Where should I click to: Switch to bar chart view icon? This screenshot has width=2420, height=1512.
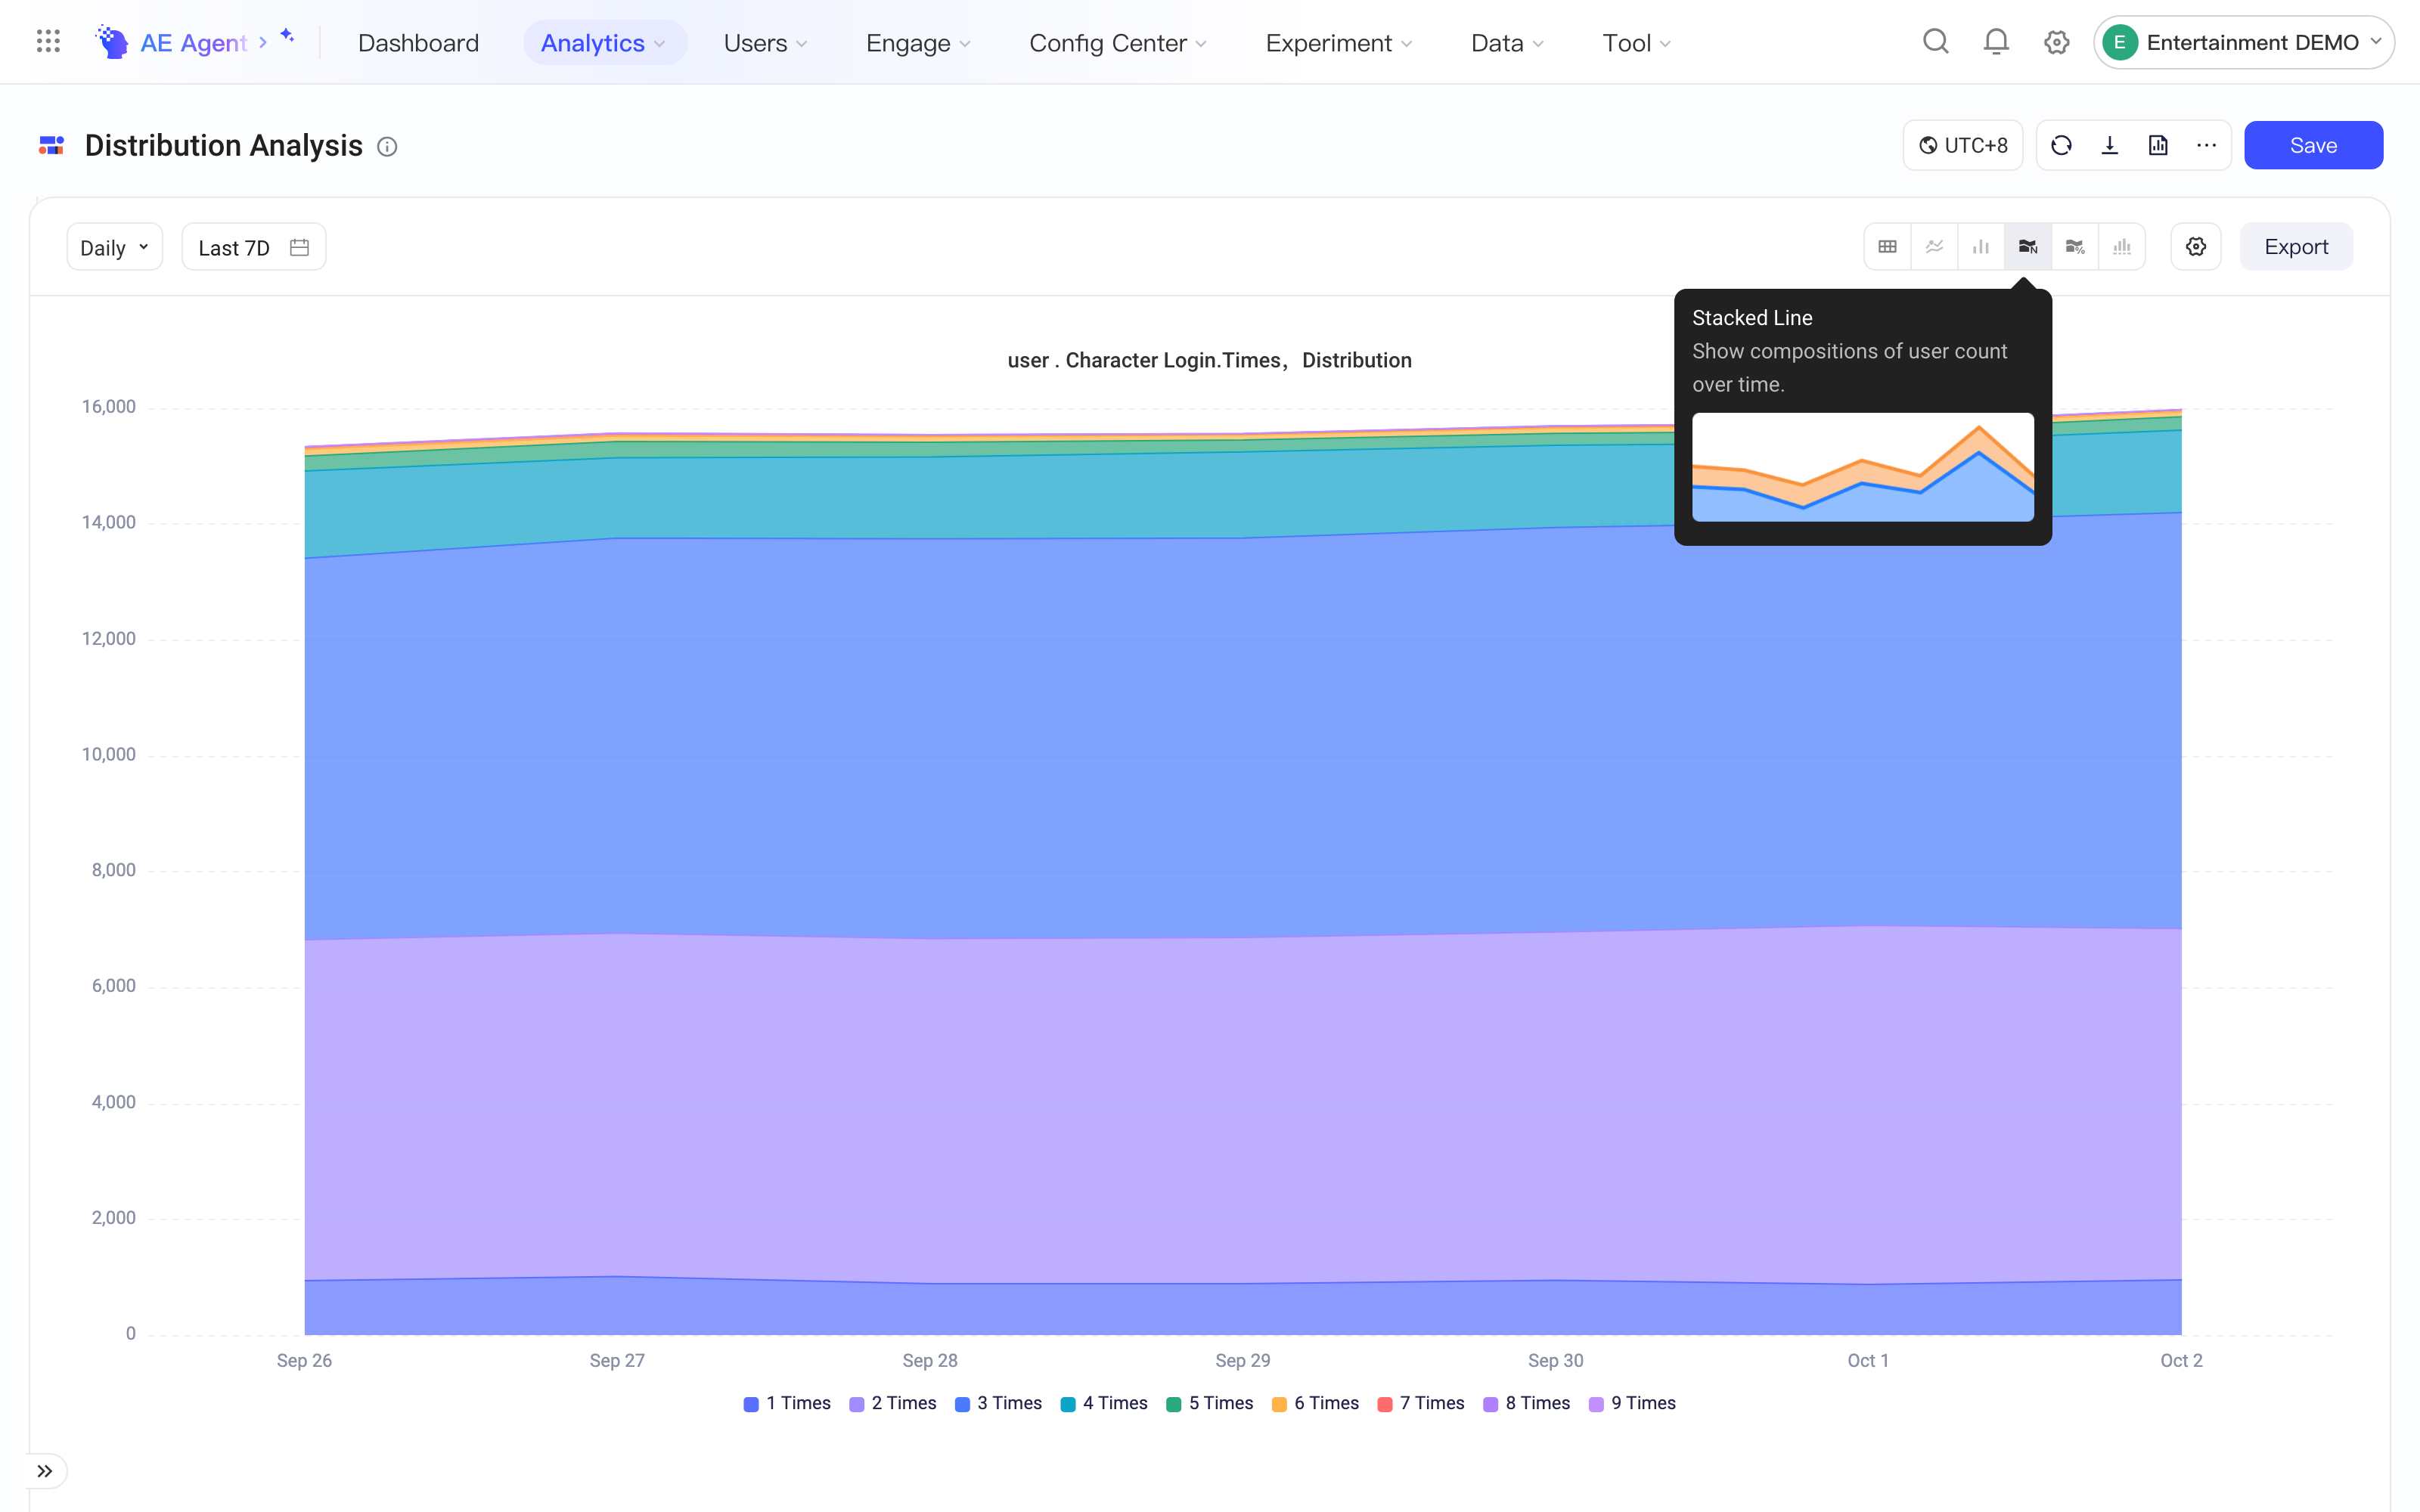pos(1981,247)
